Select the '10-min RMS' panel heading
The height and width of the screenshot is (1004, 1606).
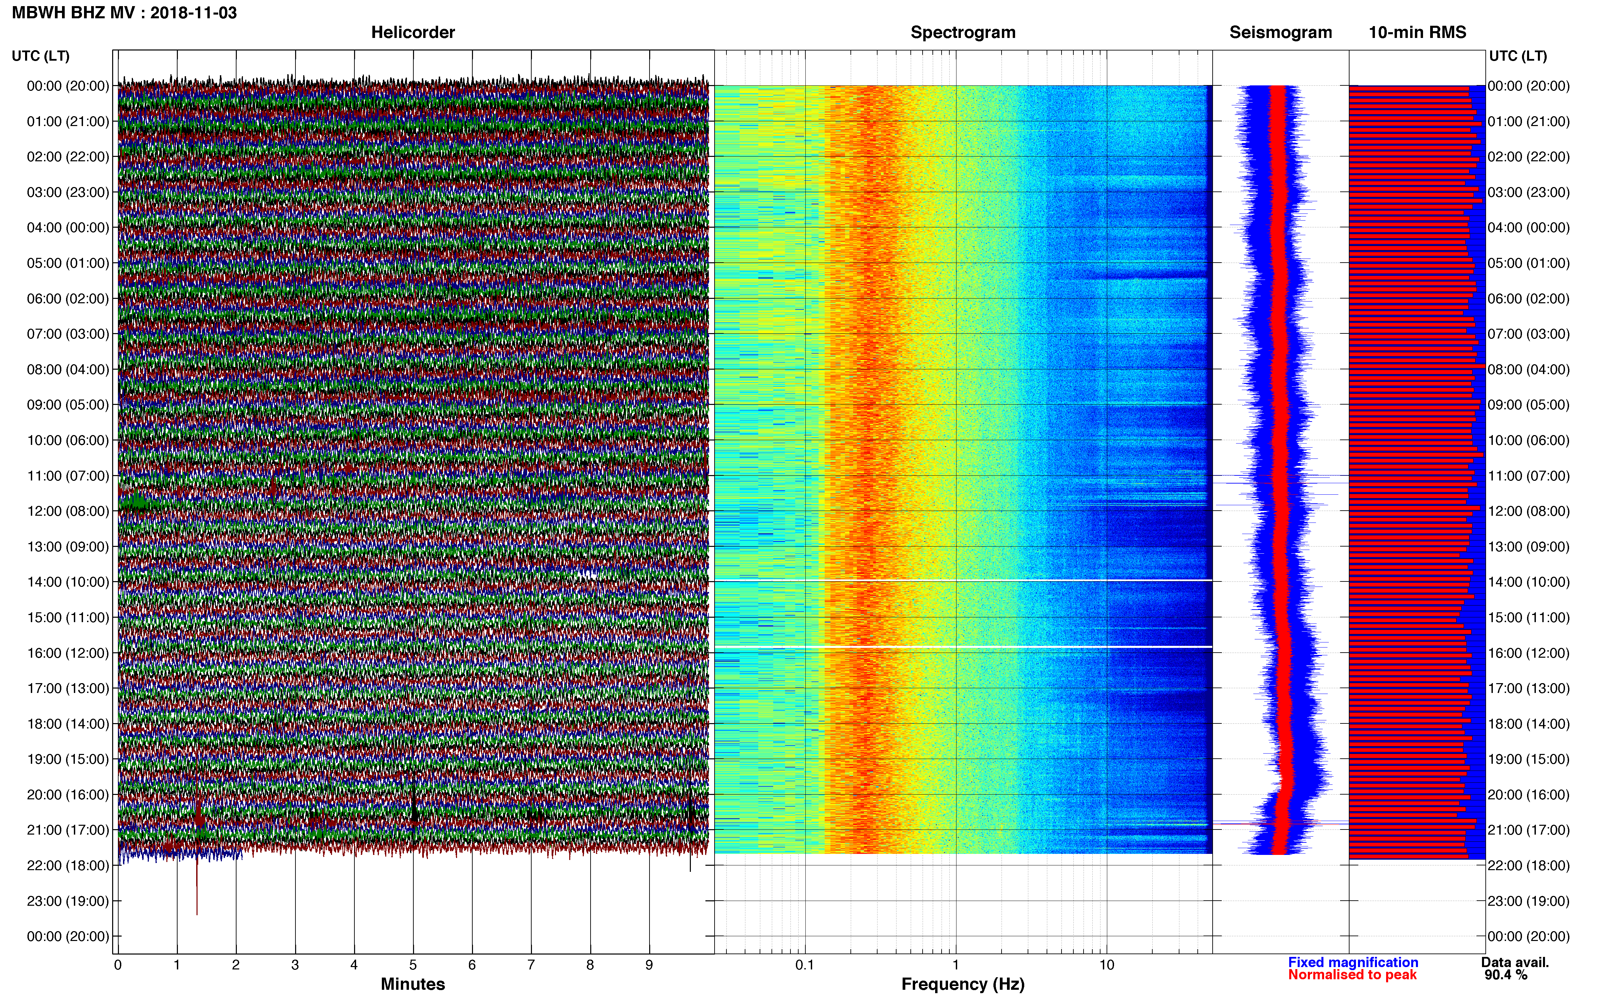[x=1418, y=33]
